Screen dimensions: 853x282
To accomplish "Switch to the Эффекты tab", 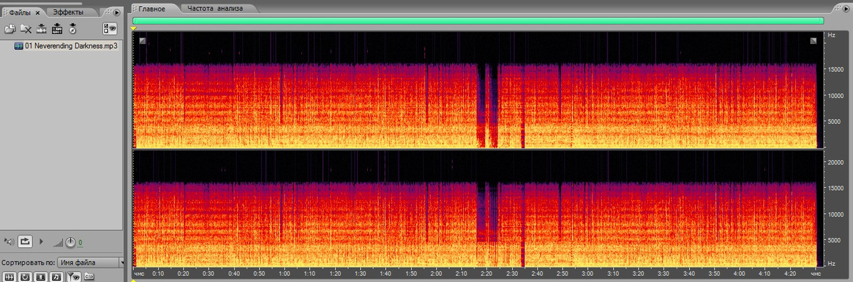I will coord(68,12).
